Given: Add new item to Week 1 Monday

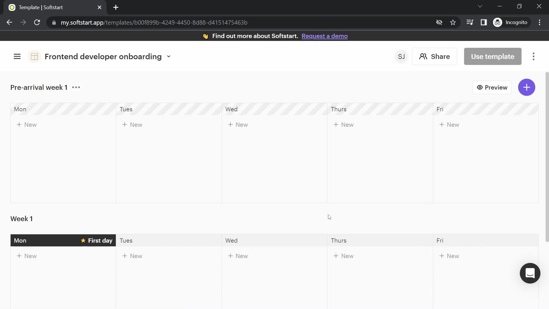Looking at the screenshot, I should (27, 256).
